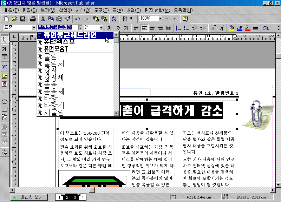Toggle special characters paragraph mark icon
This screenshot has width=281, height=202.
132,19
